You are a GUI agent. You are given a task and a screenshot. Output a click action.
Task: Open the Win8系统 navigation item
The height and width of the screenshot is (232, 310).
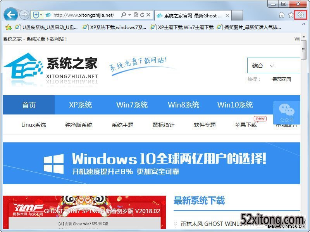point(183,105)
